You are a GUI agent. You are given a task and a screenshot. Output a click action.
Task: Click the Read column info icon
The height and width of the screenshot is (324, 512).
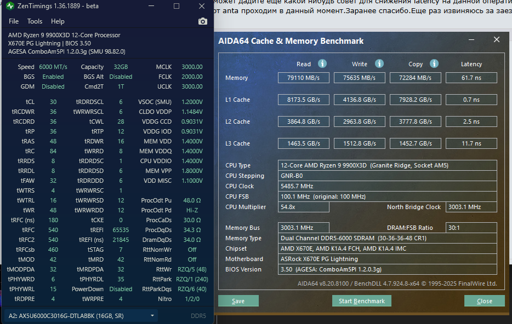pos(322,63)
